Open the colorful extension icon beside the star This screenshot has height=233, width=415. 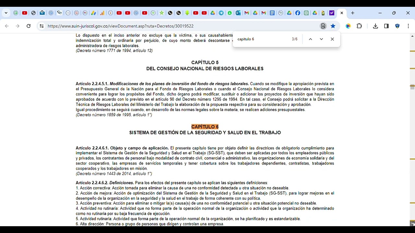tap(348, 26)
